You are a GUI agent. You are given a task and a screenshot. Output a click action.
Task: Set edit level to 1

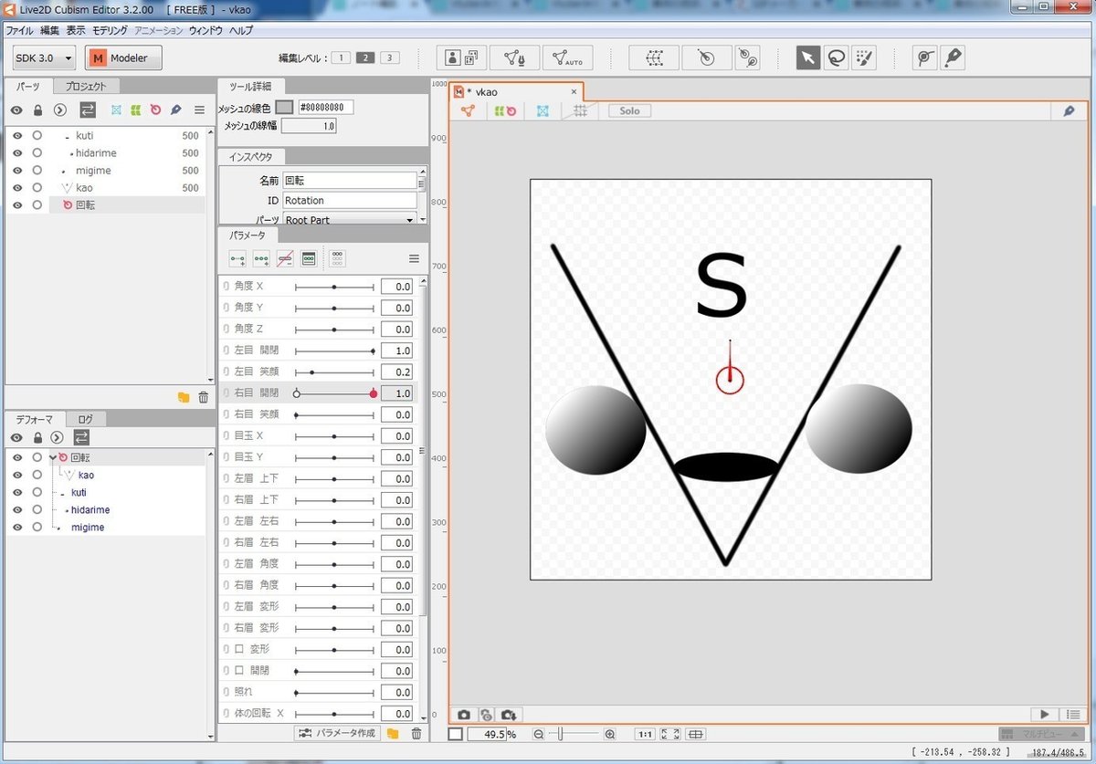tap(341, 58)
